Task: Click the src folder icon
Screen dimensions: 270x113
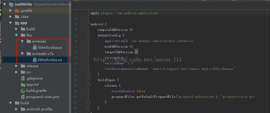Action: point(23,72)
